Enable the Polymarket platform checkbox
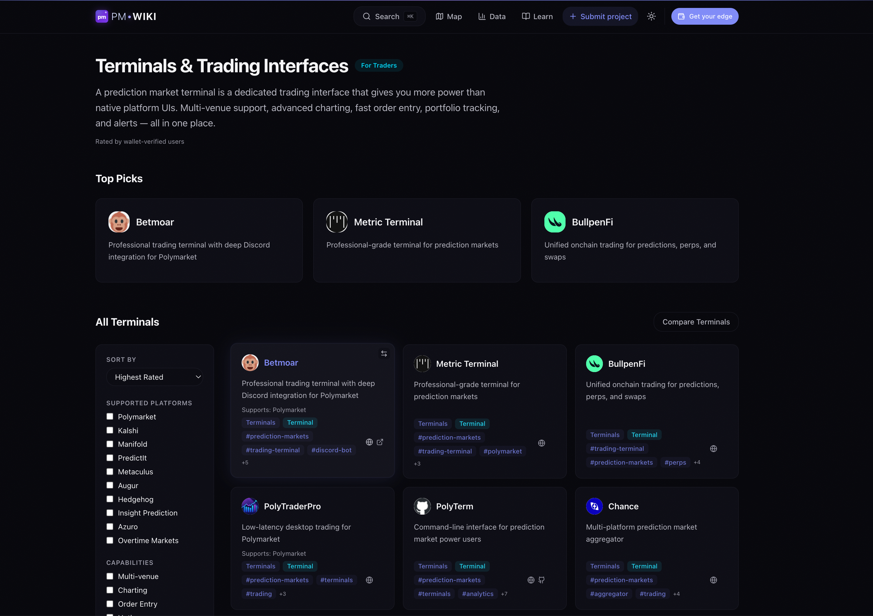The height and width of the screenshot is (616, 873). (x=110, y=416)
